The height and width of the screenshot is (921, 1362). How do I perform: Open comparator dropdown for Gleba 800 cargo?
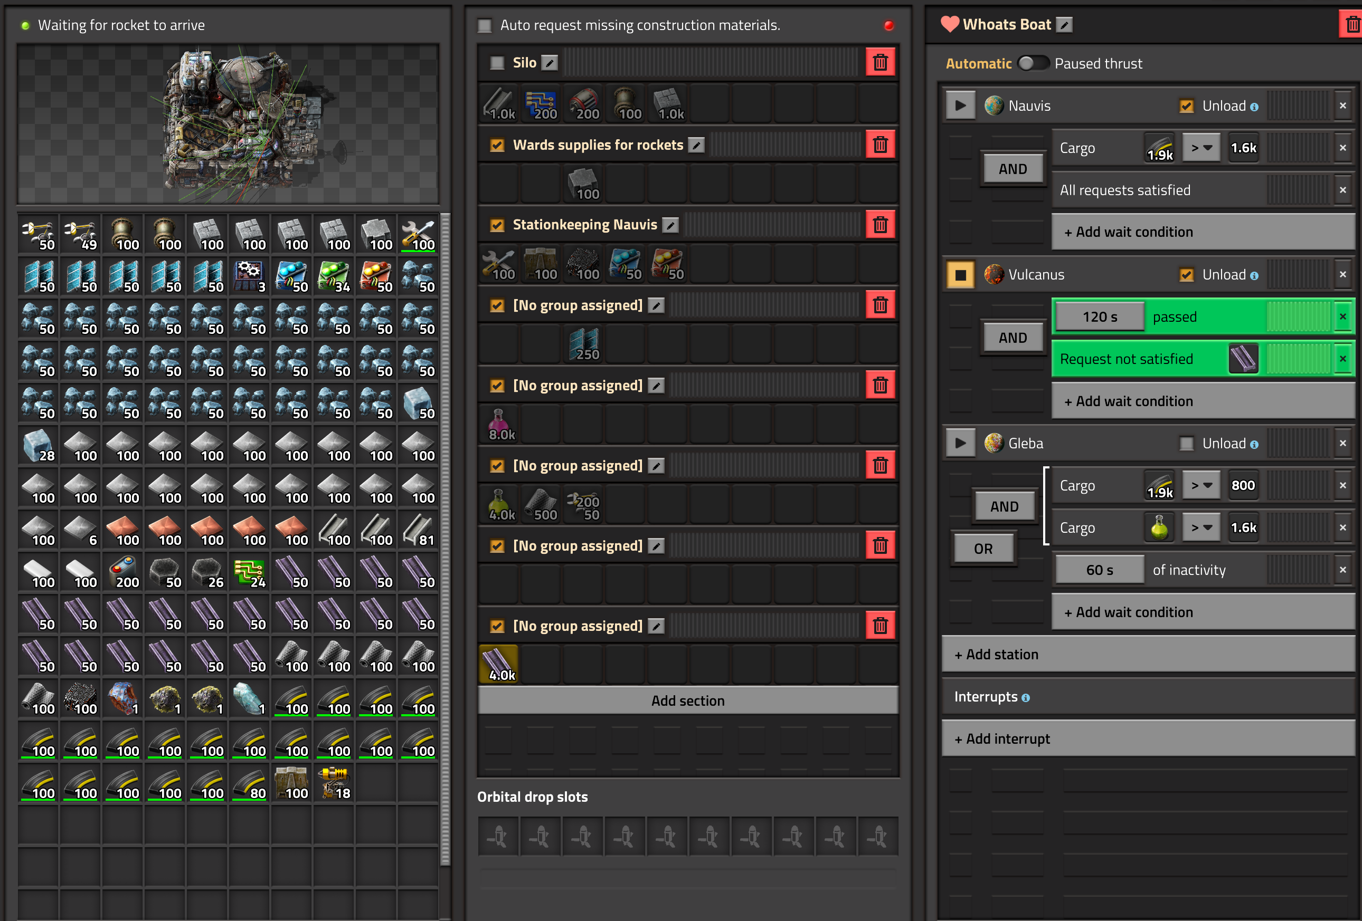click(x=1200, y=485)
